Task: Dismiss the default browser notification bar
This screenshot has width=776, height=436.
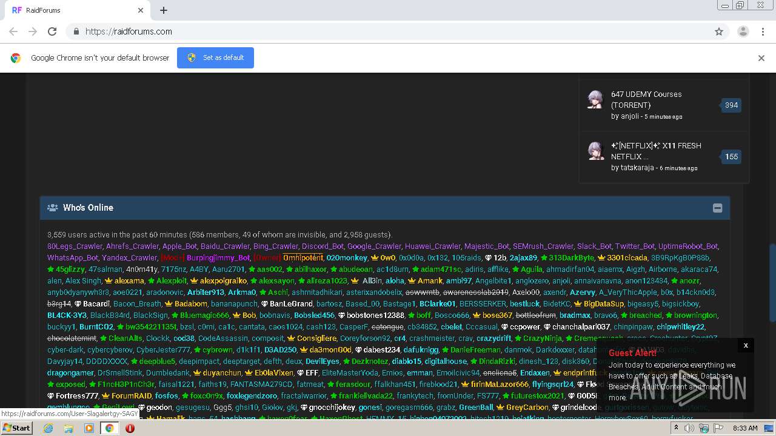Action: click(x=761, y=58)
